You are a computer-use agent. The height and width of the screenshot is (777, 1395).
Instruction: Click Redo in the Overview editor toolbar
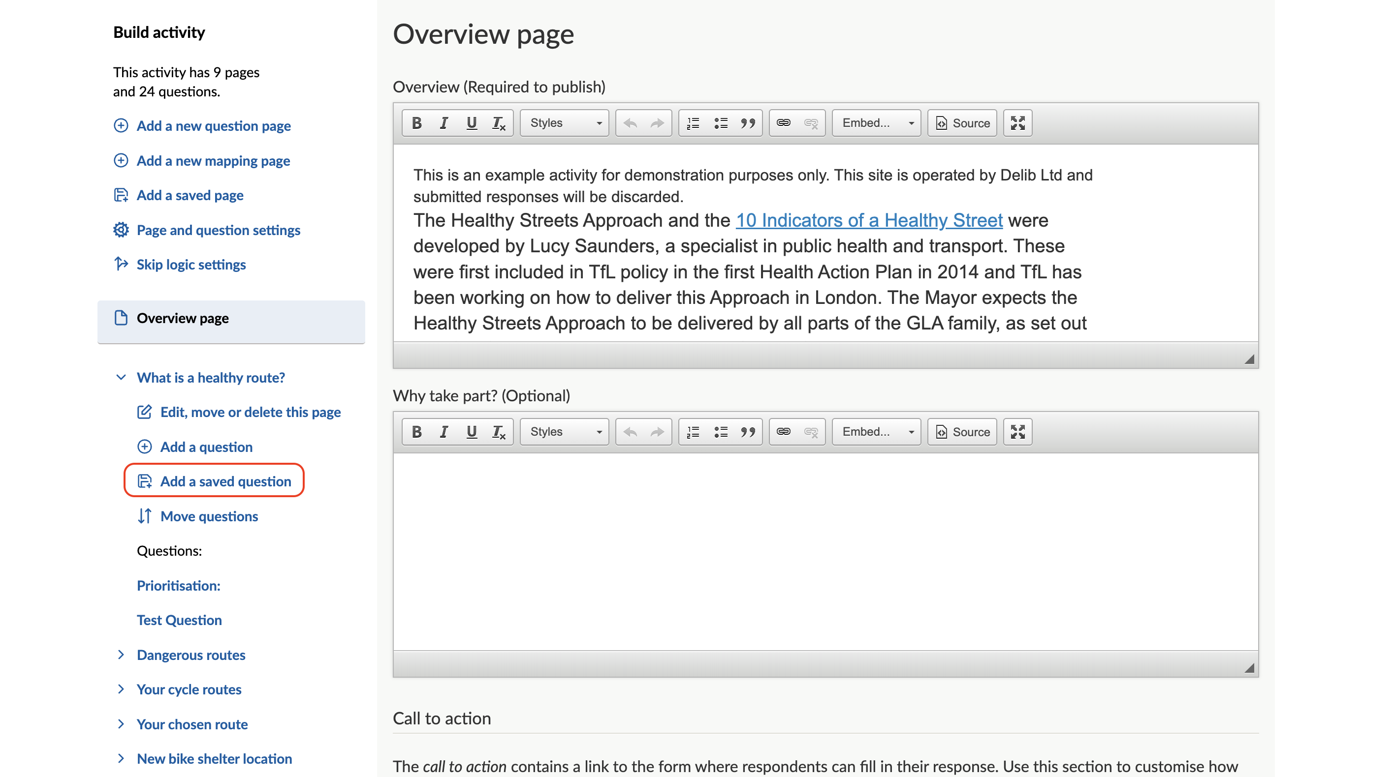[x=658, y=123]
